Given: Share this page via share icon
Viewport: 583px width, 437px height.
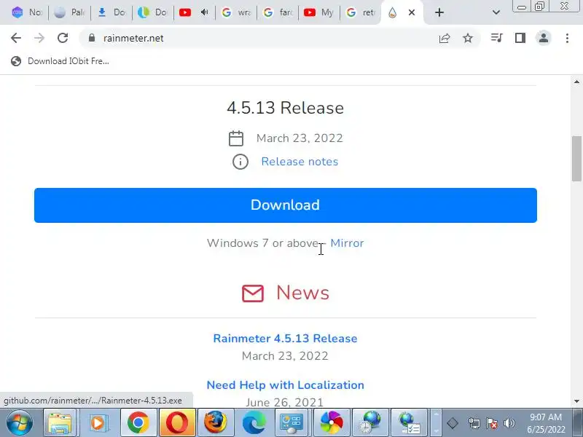Looking at the screenshot, I should click(x=445, y=38).
